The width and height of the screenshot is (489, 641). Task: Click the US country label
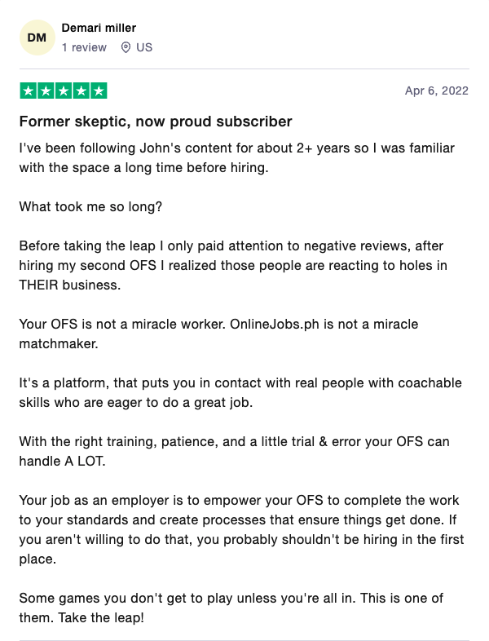(x=144, y=47)
